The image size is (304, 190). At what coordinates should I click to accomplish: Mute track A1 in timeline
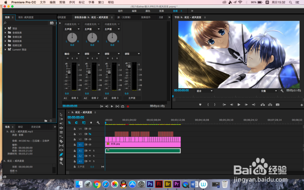(x=90, y=151)
